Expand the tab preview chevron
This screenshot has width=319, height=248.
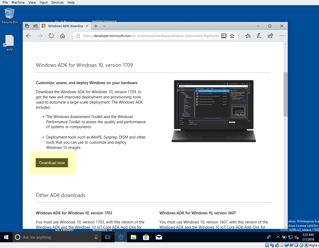pyautogui.click(x=104, y=26)
